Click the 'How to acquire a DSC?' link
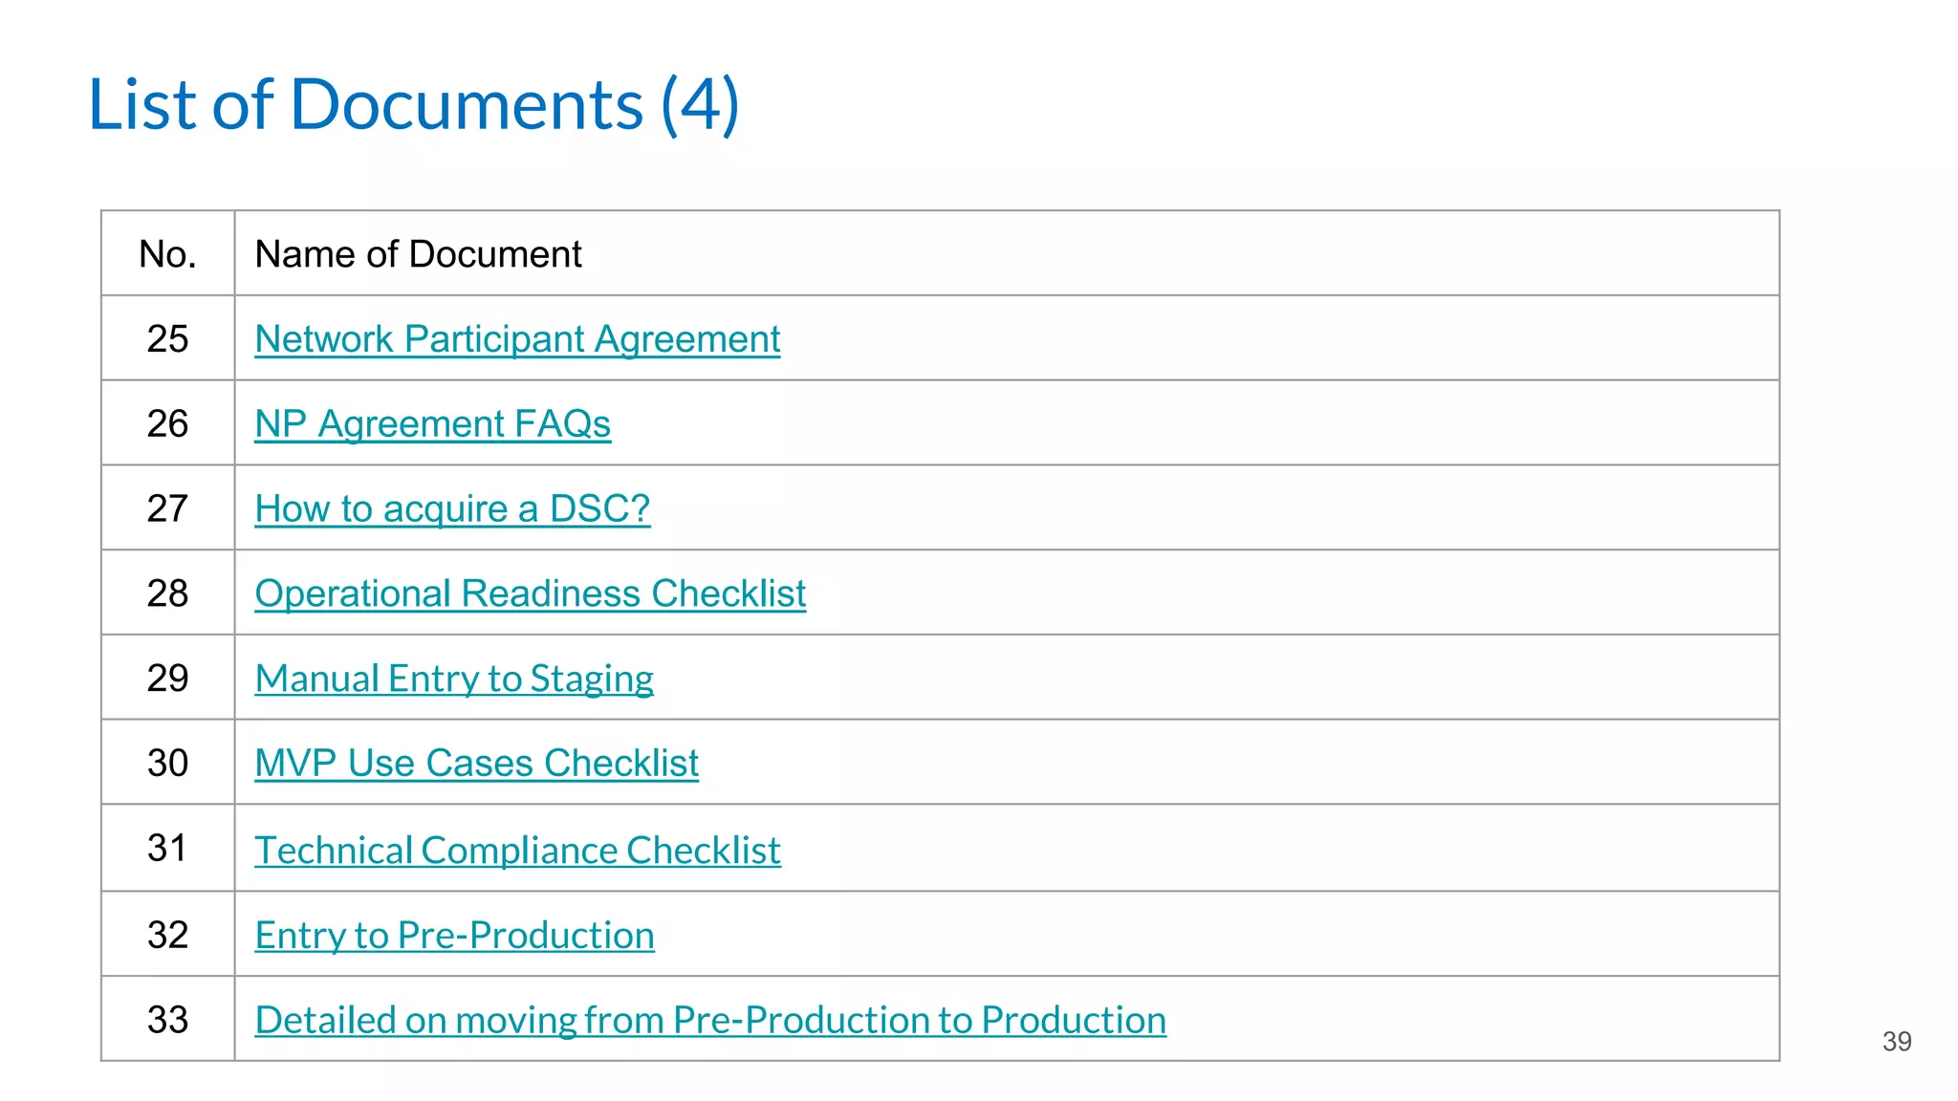1958x1101 pixels. pyautogui.click(x=452, y=509)
